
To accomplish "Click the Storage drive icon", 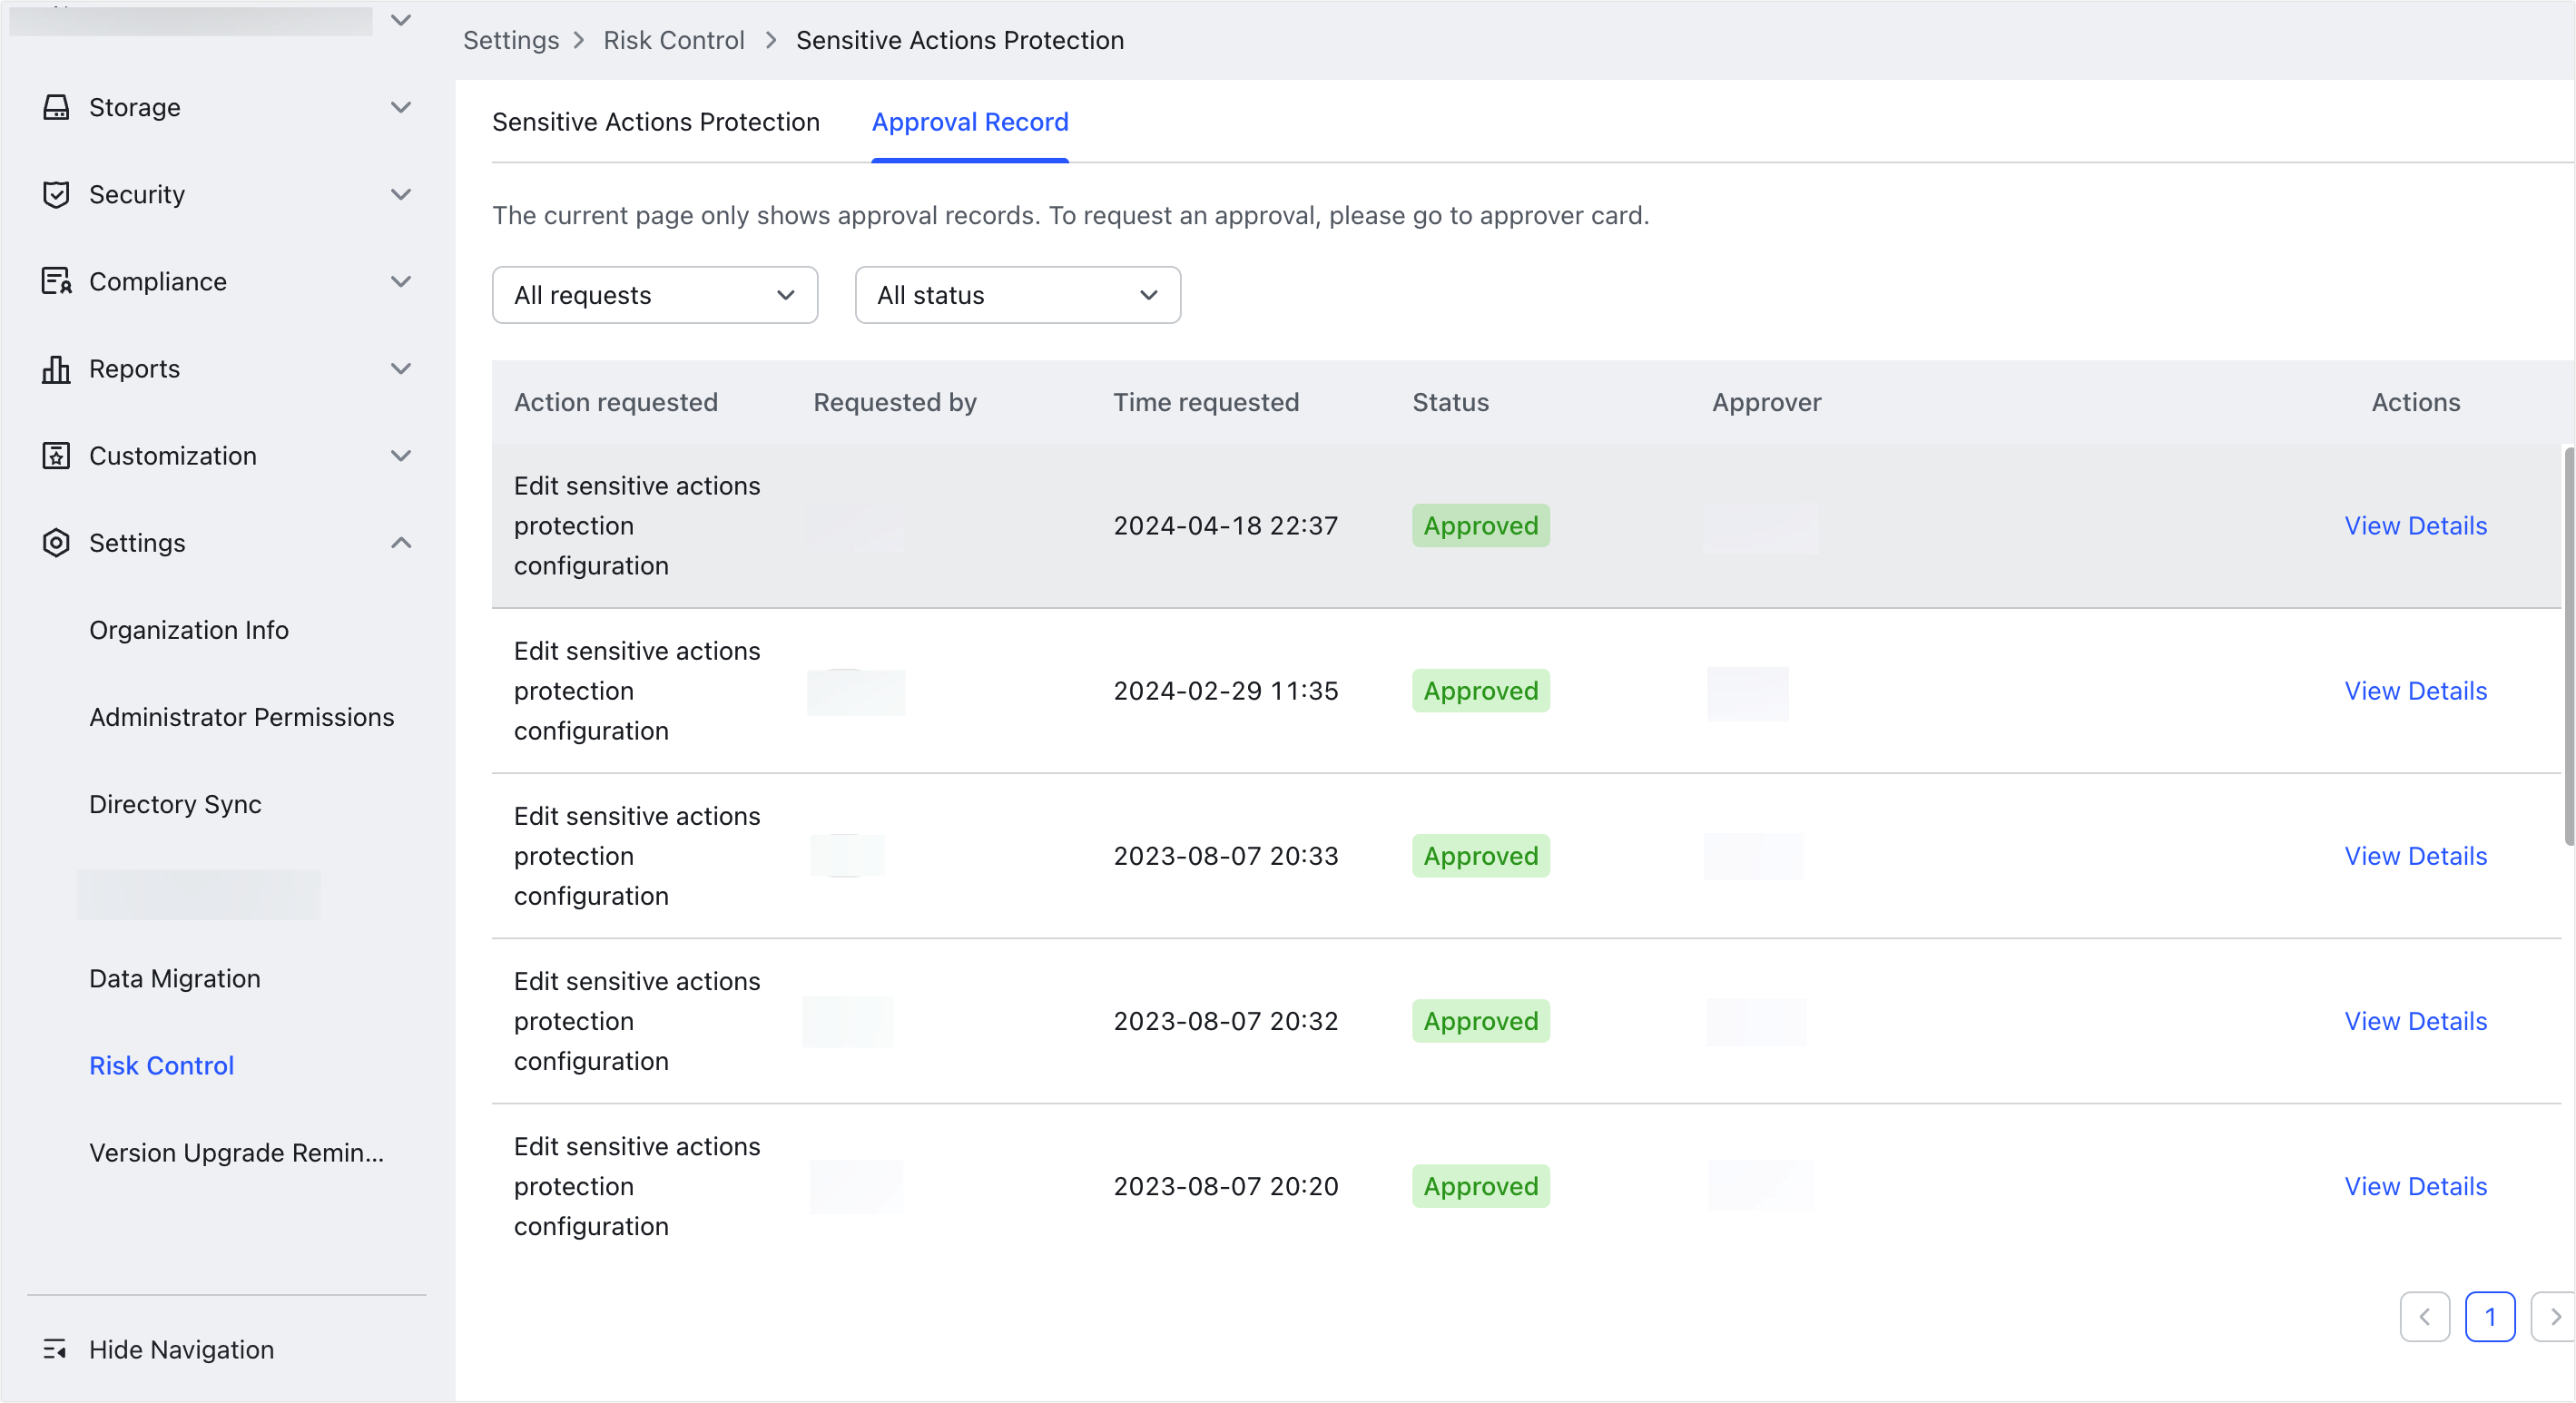I will click(56, 107).
